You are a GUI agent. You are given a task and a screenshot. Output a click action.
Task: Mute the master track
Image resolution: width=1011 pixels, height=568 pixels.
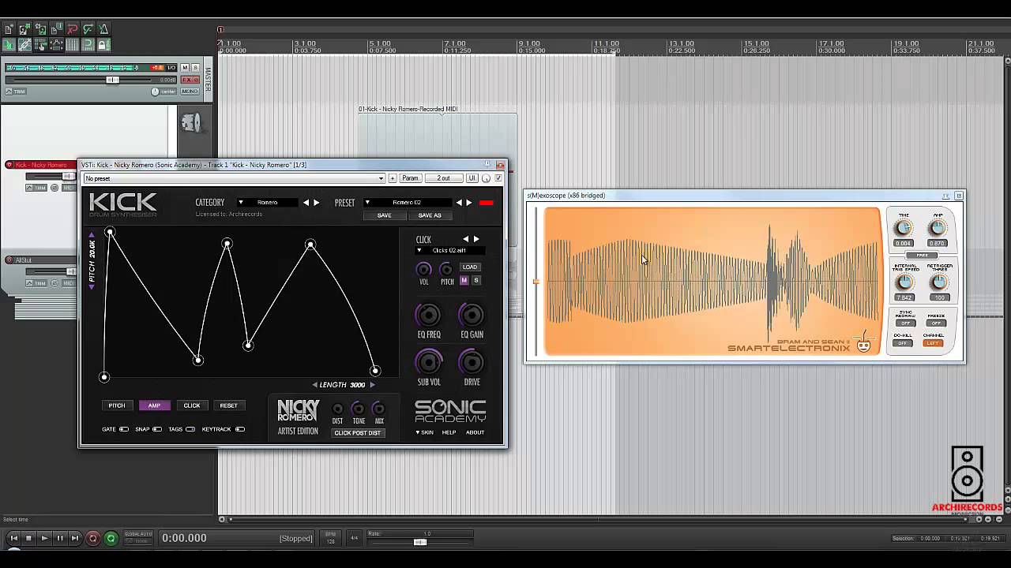pyautogui.click(x=185, y=67)
